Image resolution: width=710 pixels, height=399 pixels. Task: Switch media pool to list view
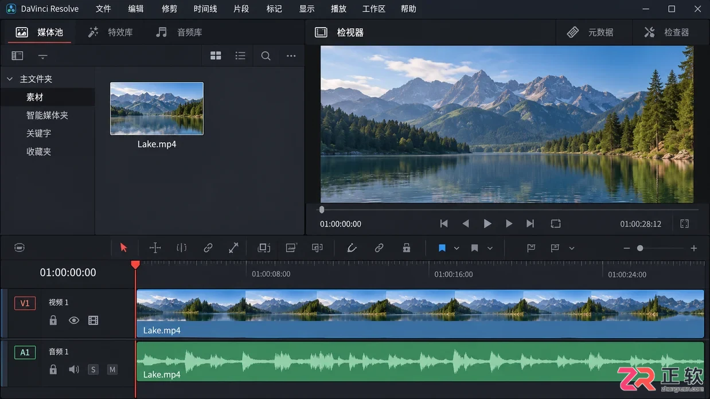tap(240, 56)
